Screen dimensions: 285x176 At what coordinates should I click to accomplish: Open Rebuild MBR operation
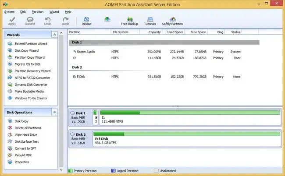point(23,155)
